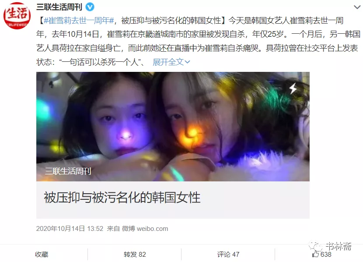Open the post options chevron menu
This screenshot has height=262, width=363.
357,7
